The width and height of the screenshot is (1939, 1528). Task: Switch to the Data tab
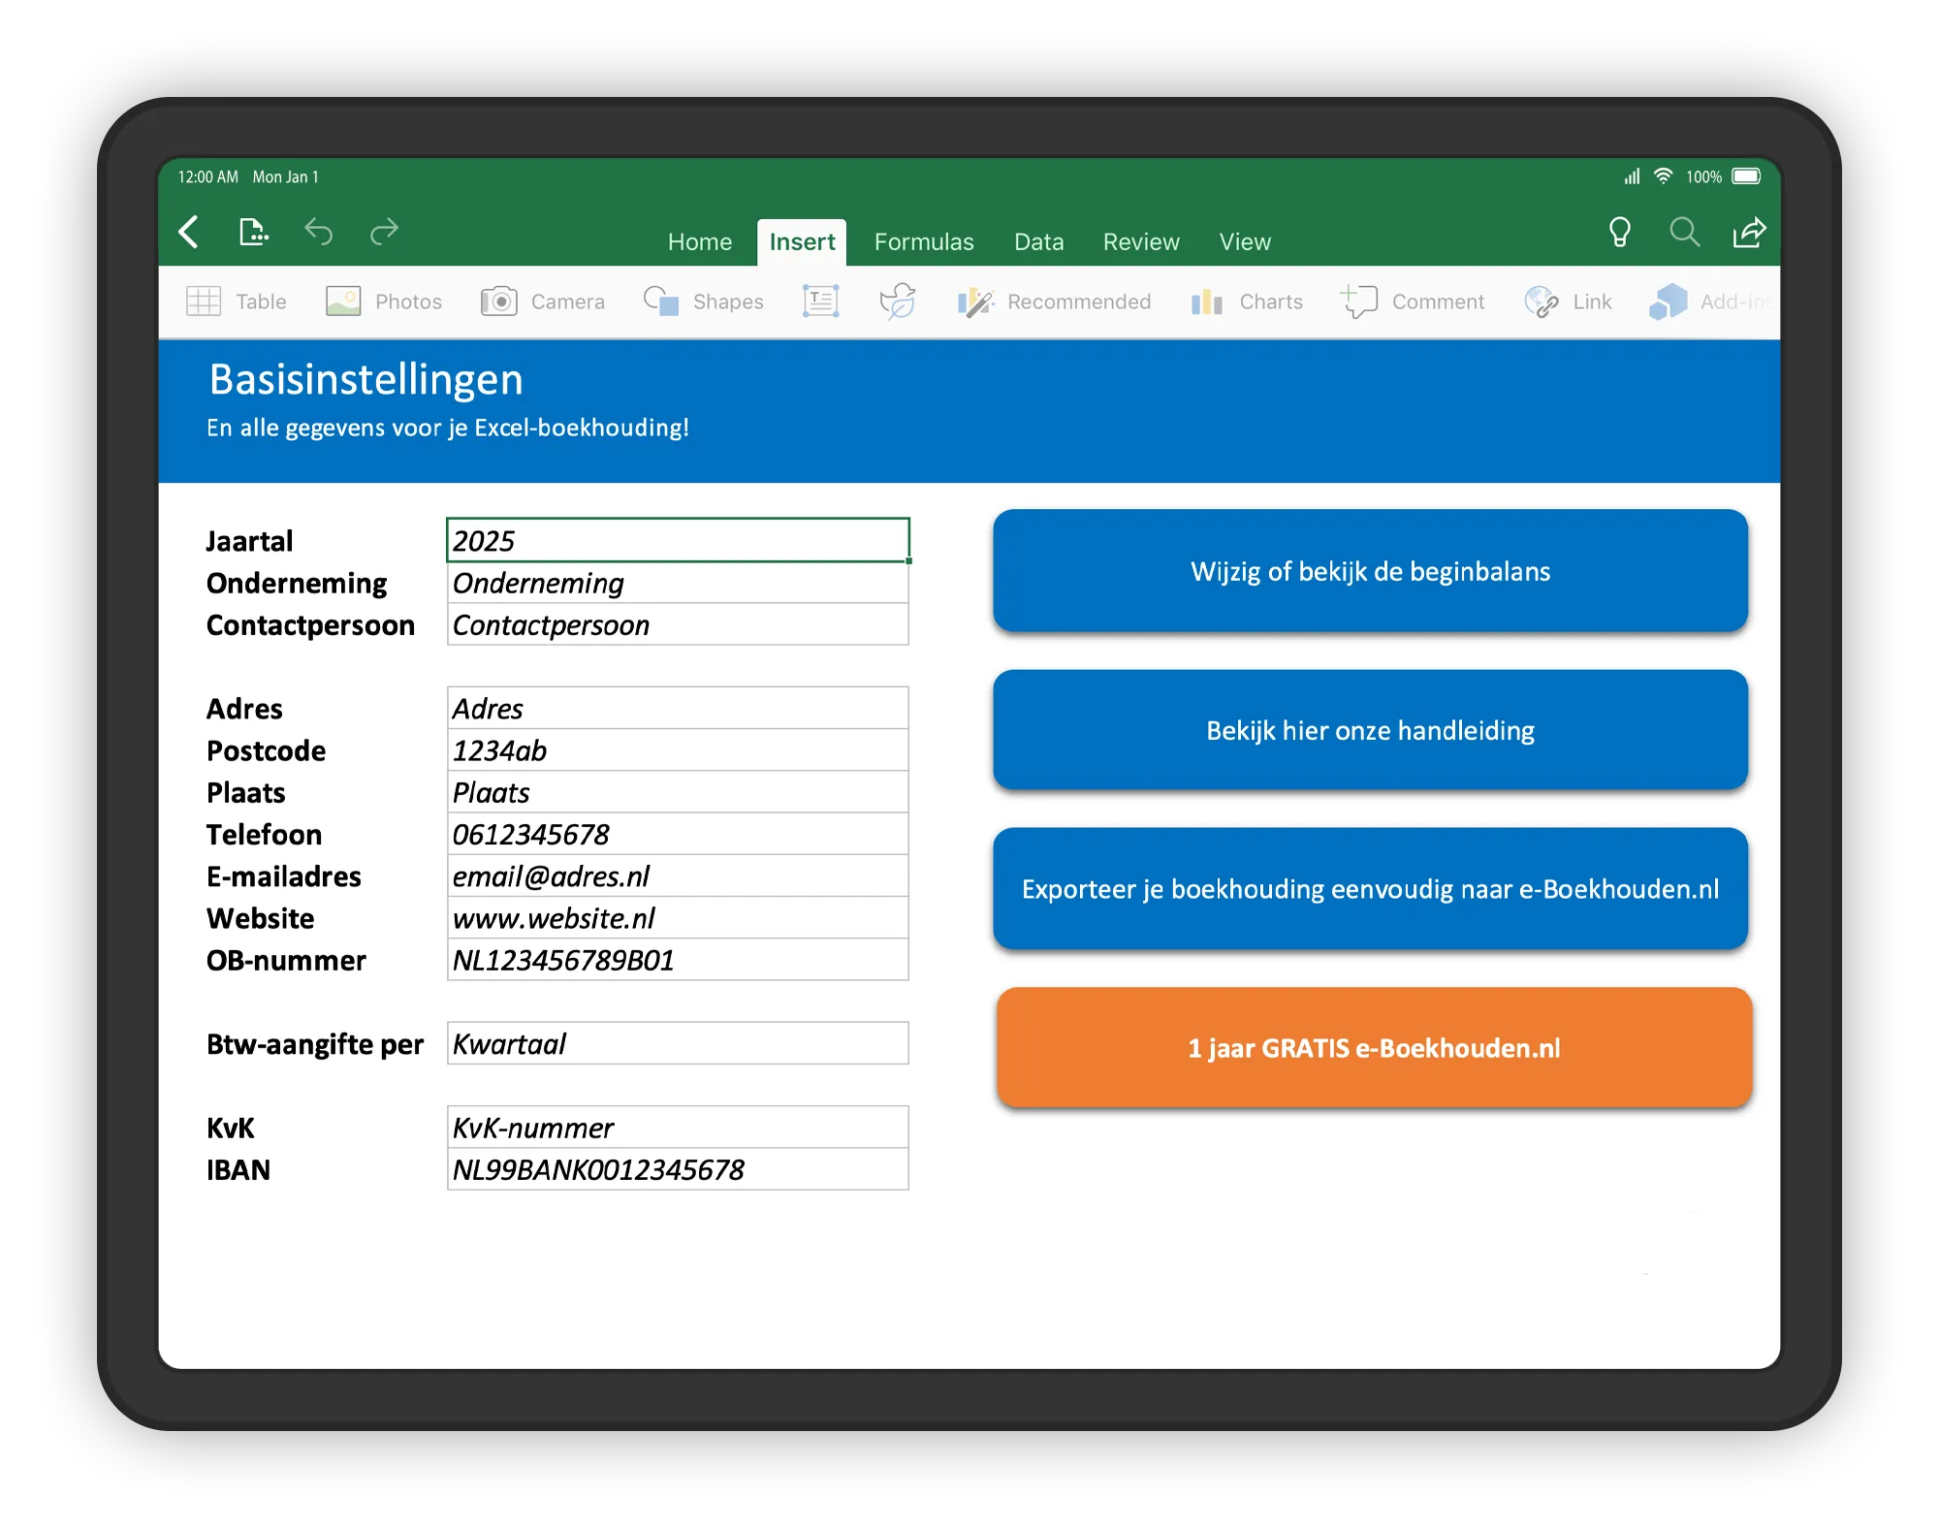click(x=1038, y=241)
